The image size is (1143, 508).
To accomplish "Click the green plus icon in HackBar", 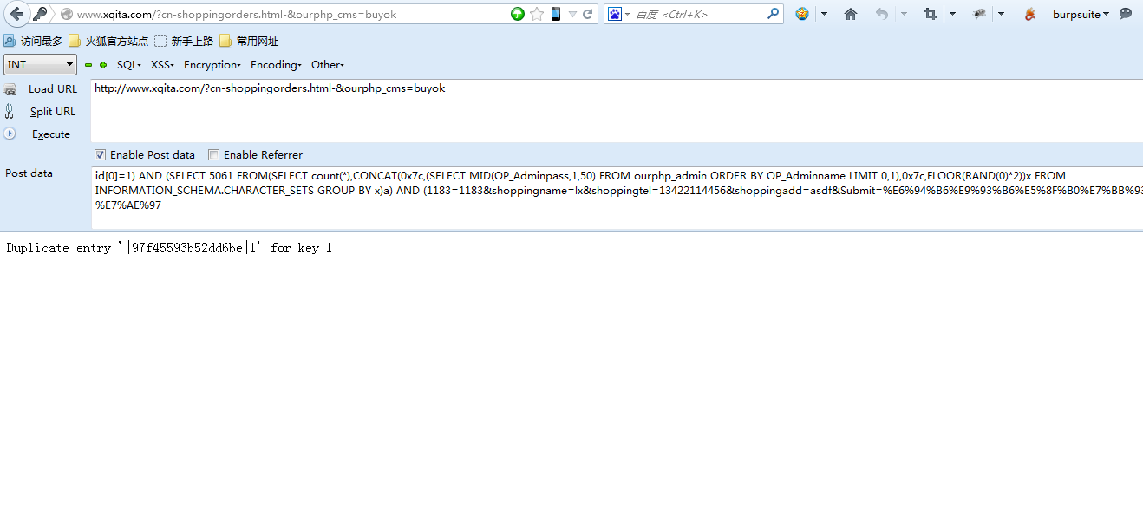I will click(103, 65).
